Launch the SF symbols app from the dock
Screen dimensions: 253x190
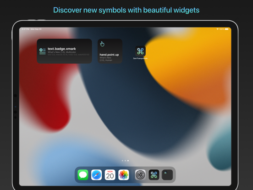(154, 175)
